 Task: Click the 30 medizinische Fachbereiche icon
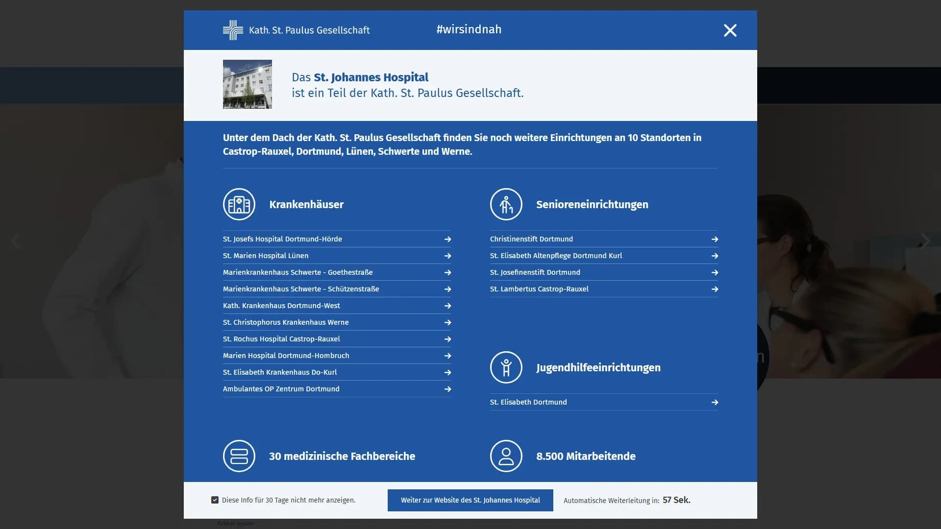coord(239,456)
